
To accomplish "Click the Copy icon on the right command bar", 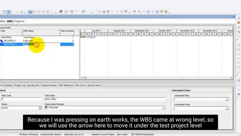I will (x=239, y=32).
